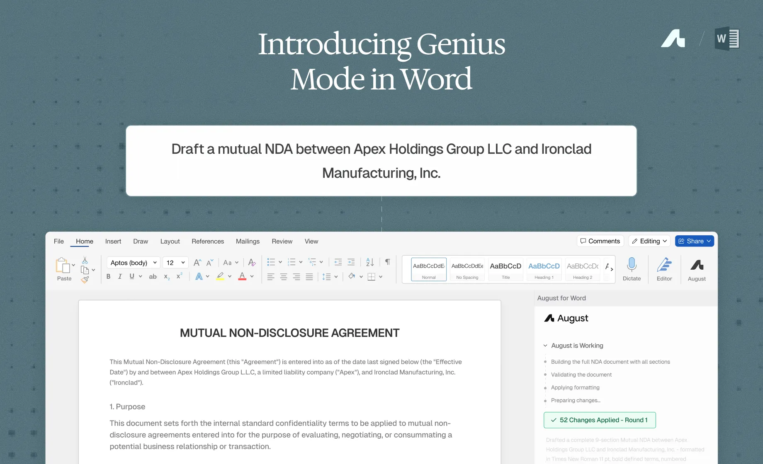Click the Multilevel List icon
The height and width of the screenshot is (464, 763).
pyautogui.click(x=312, y=262)
